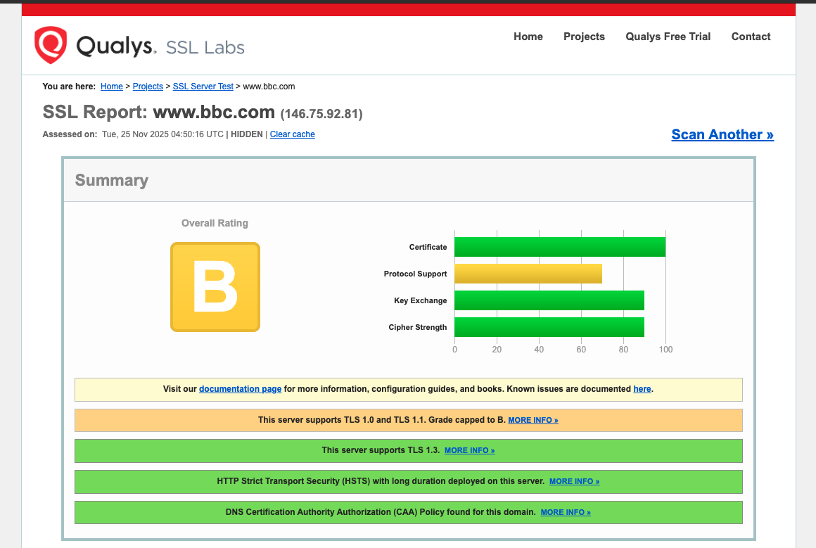Viewport: 816px width, 548px height.
Task: Click the 'Summary' section heading
Action: pyautogui.click(x=111, y=180)
